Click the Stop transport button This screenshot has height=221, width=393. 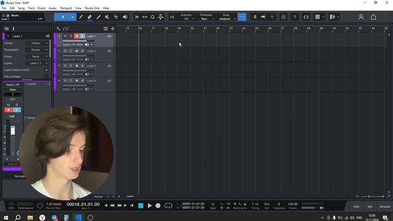pos(141,206)
